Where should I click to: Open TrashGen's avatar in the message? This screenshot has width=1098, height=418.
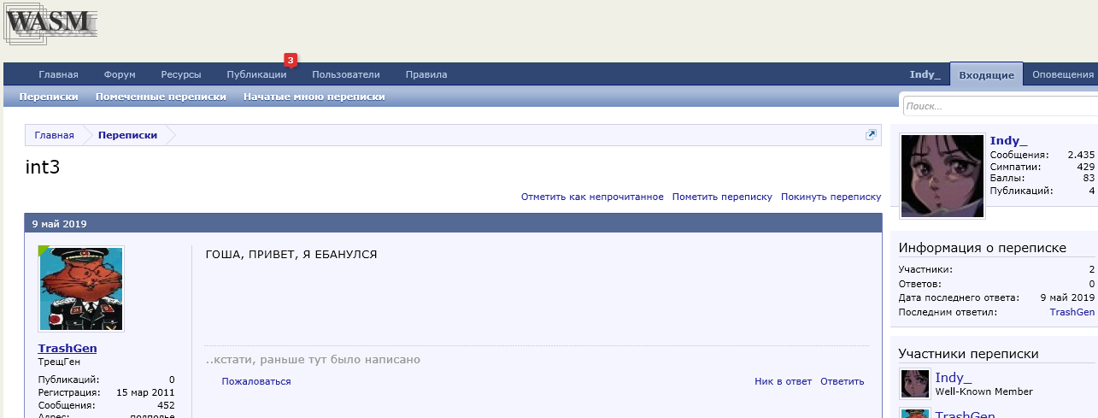pos(81,289)
